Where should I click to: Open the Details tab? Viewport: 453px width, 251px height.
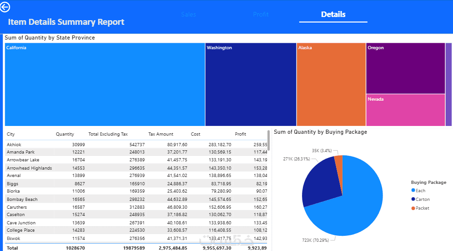click(x=333, y=14)
